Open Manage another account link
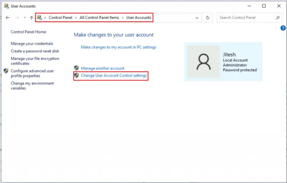The width and height of the screenshot is (287, 183). (103, 68)
